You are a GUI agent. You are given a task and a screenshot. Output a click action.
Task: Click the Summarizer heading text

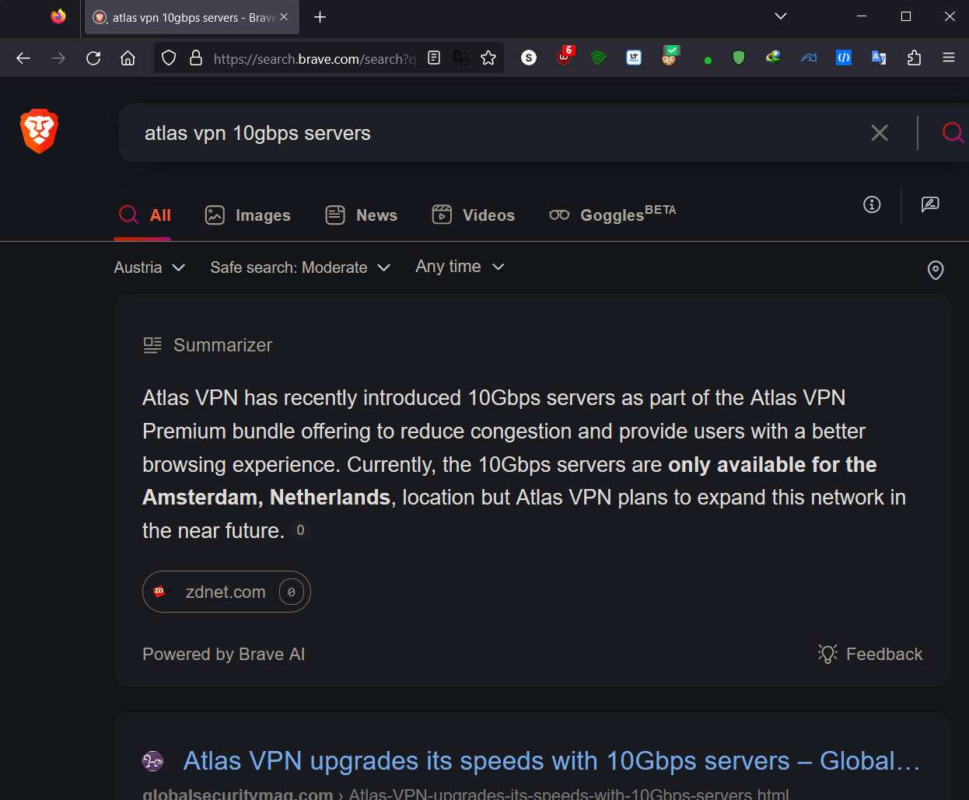222,345
